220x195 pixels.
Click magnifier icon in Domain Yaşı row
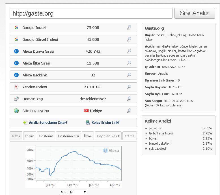point(129,99)
